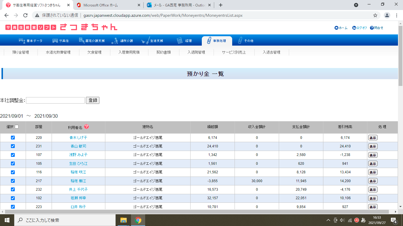The image size is (403, 226).
Task: Open the 青木しげ子 resident link
Action: tap(78, 138)
